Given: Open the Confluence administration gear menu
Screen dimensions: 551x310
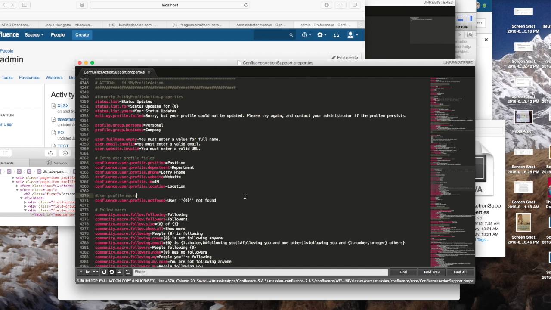Looking at the screenshot, I should pos(322,35).
